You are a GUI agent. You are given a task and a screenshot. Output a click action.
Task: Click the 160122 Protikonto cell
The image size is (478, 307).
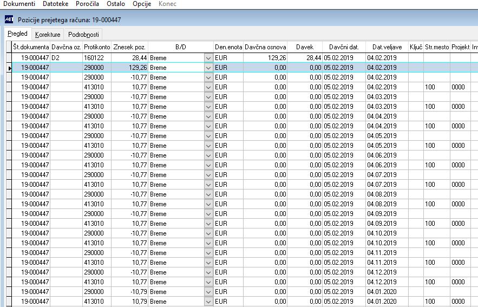[97, 58]
